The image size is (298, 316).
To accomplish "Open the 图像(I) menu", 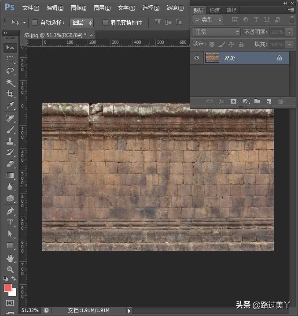I will (79, 8).
